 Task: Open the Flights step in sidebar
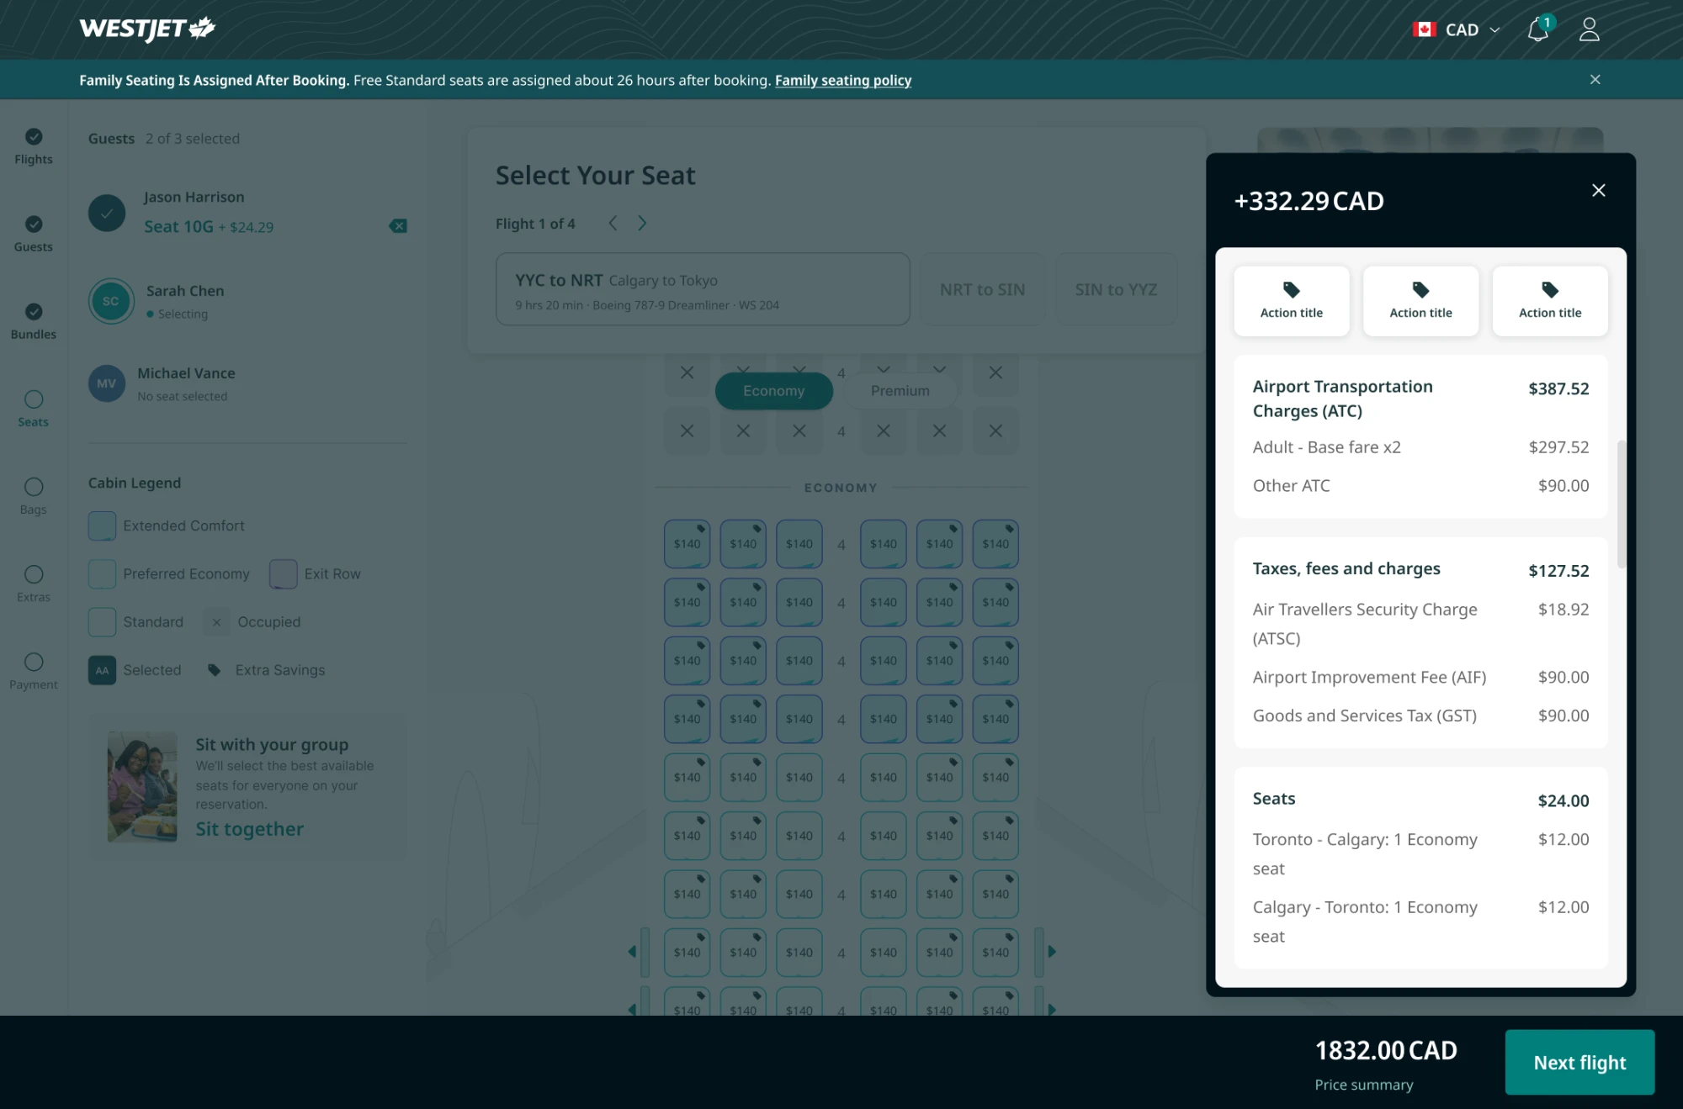[34, 146]
